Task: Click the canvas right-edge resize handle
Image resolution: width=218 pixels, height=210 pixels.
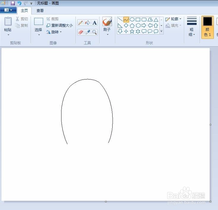Action: click(211, 125)
